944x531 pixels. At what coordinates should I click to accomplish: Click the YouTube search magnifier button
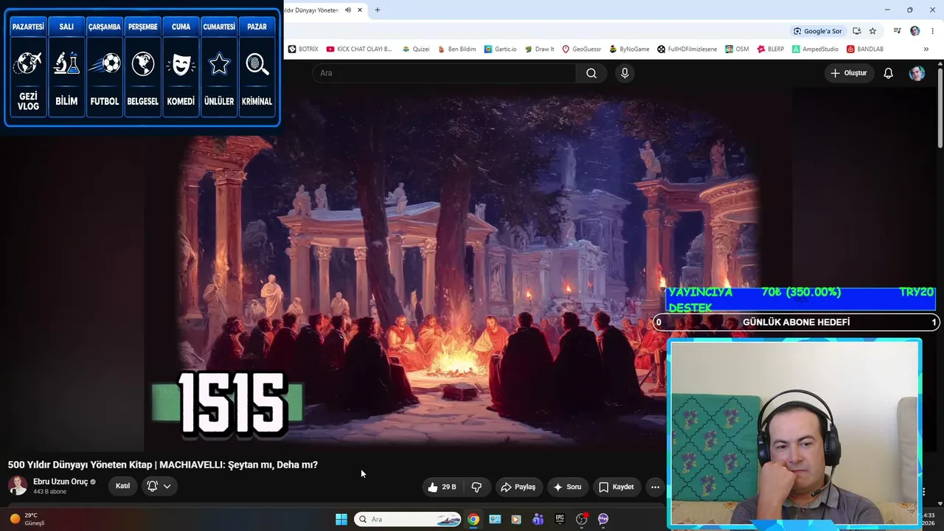click(591, 73)
